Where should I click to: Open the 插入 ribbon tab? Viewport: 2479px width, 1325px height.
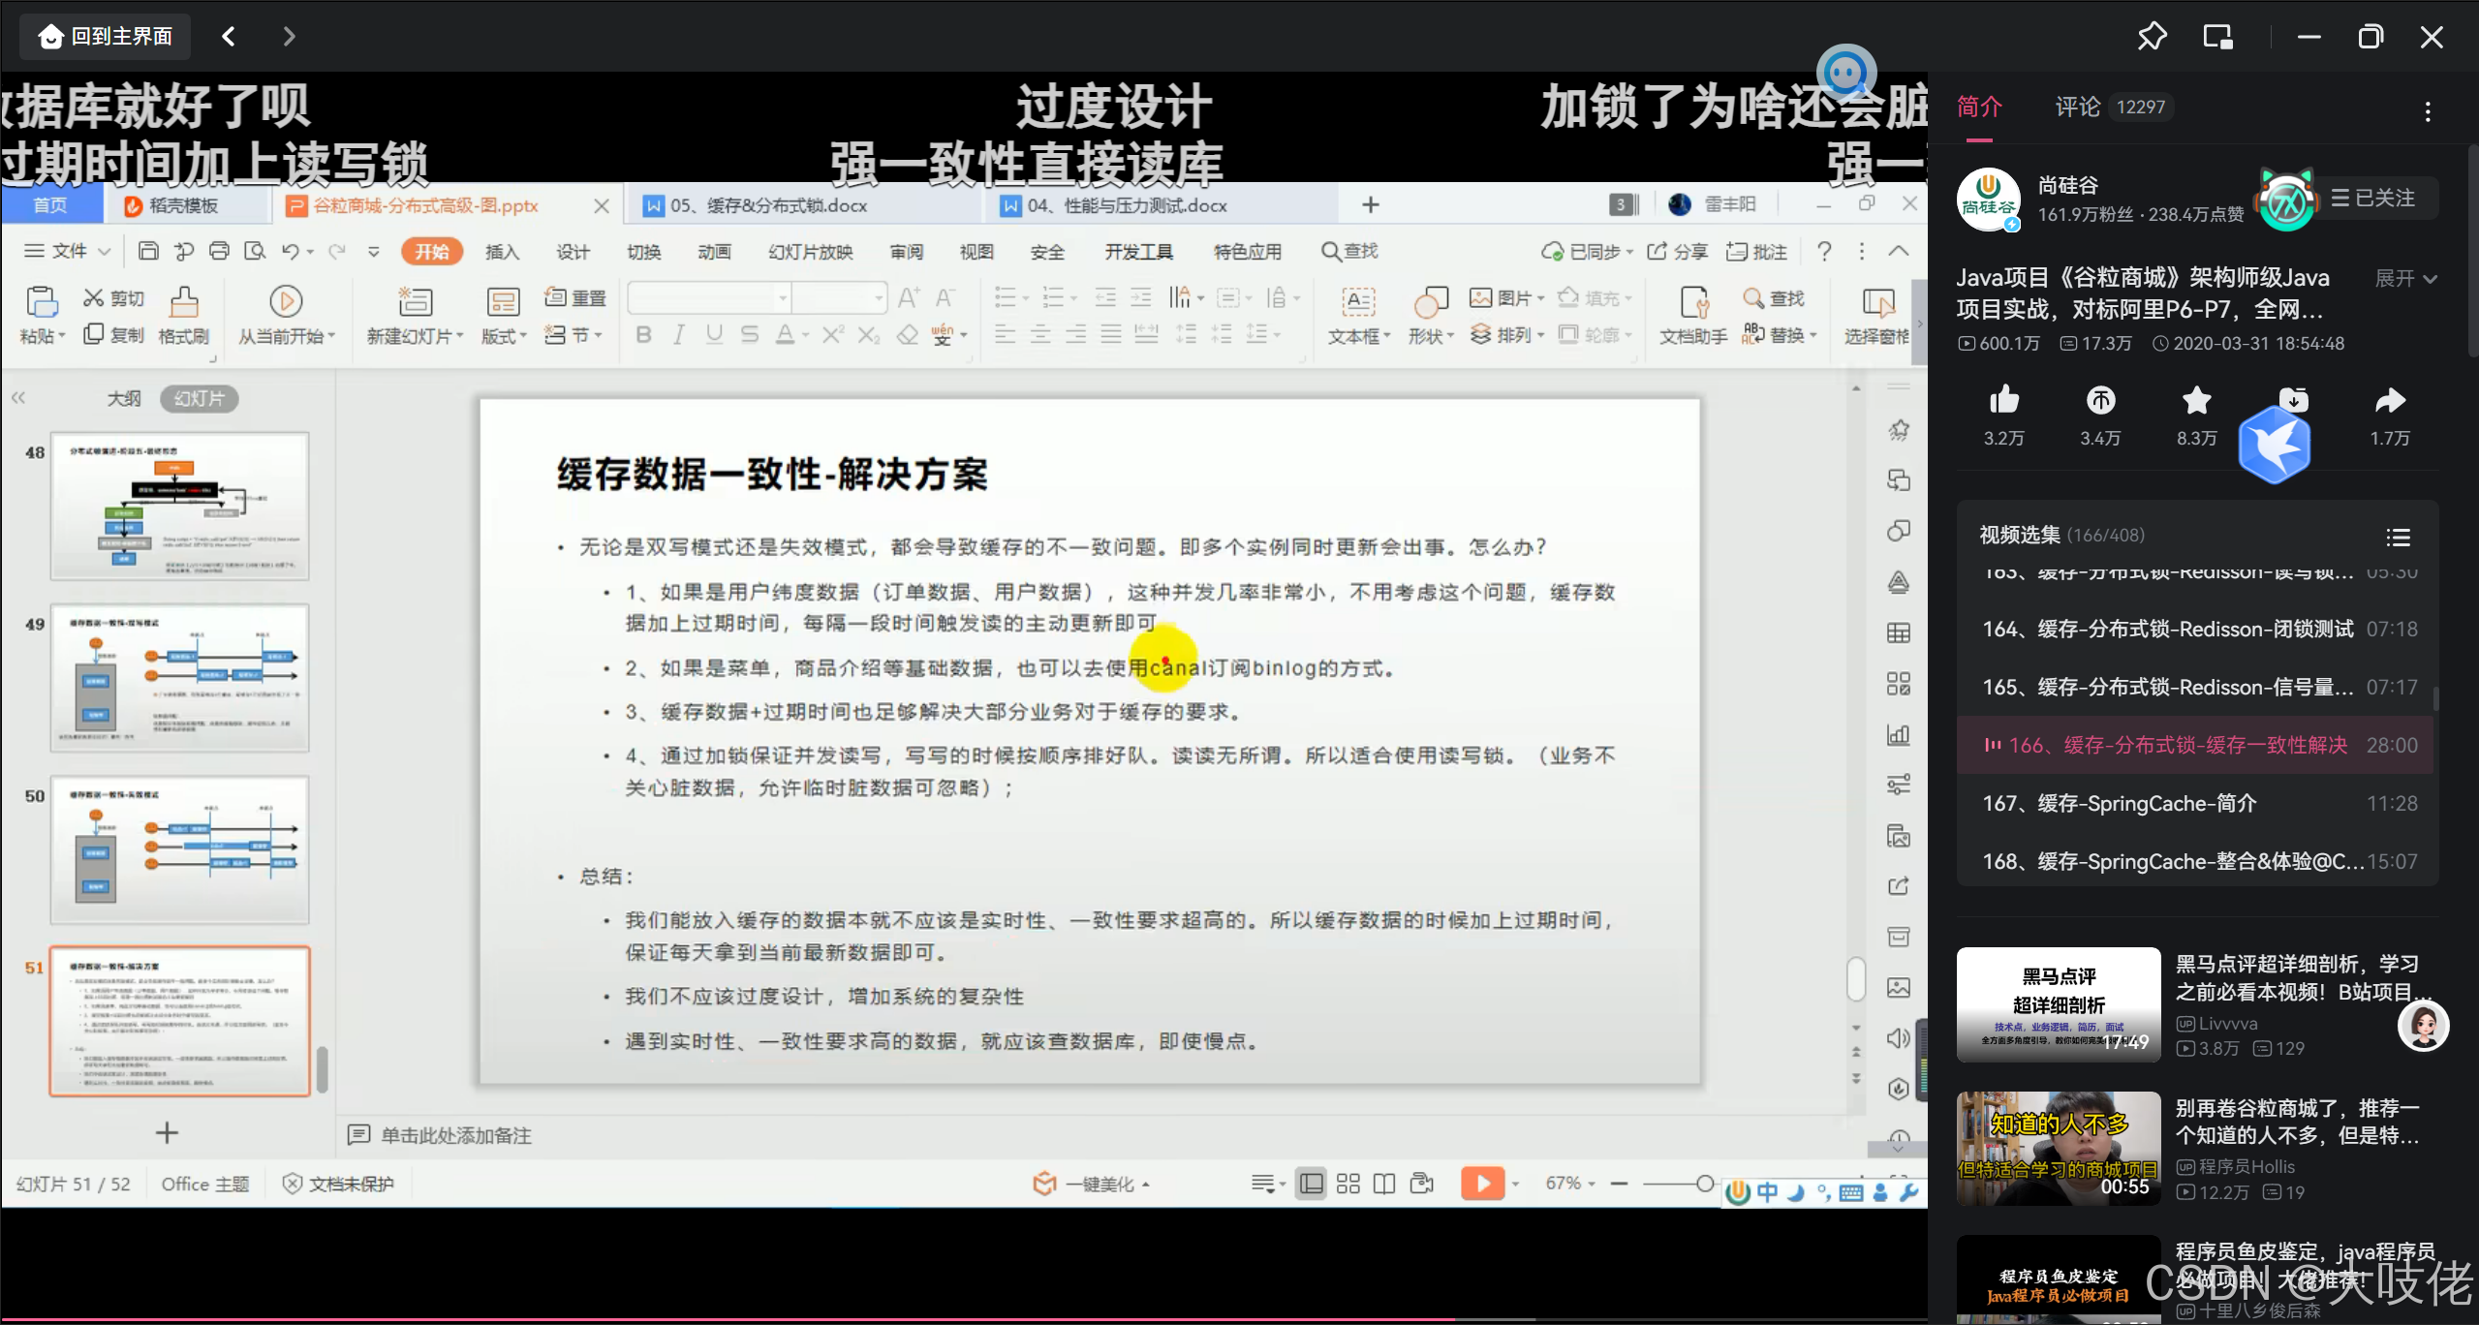point(502,252)
